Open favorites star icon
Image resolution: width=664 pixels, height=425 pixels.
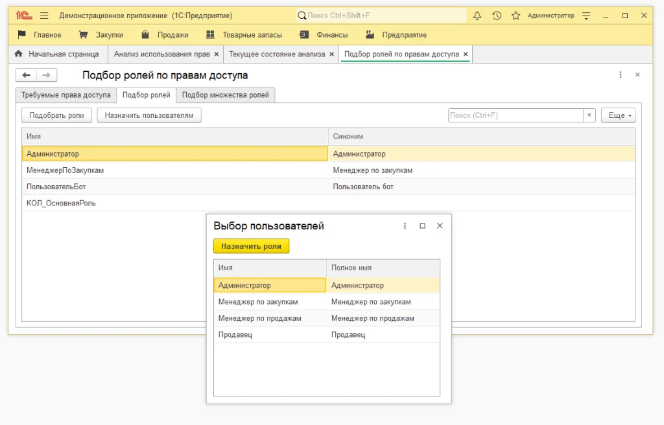pyautogui.click(x=516, y=16)
